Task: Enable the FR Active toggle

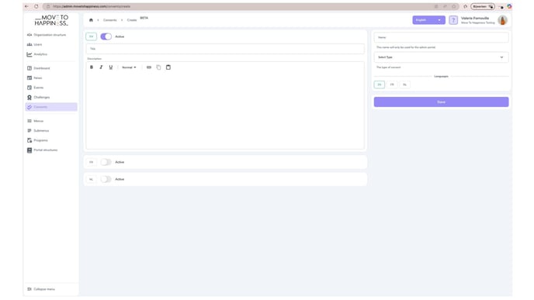Action: (106, 162)
